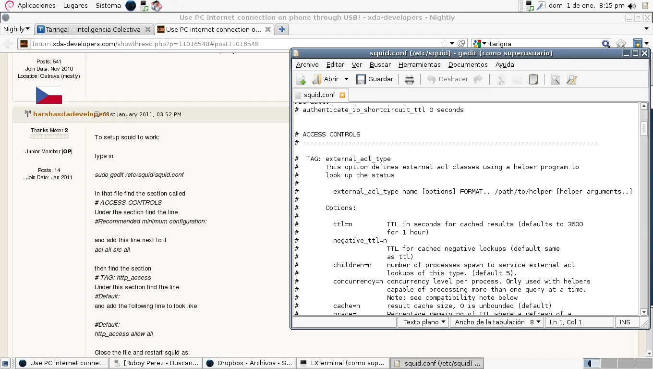Open the find and replace tool
Viewport: 653px width, 369px height.
pyautogui.click(x=571, y=79)
